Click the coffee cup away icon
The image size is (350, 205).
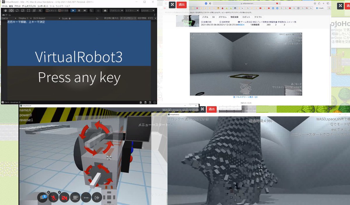[x=75, y=198]
